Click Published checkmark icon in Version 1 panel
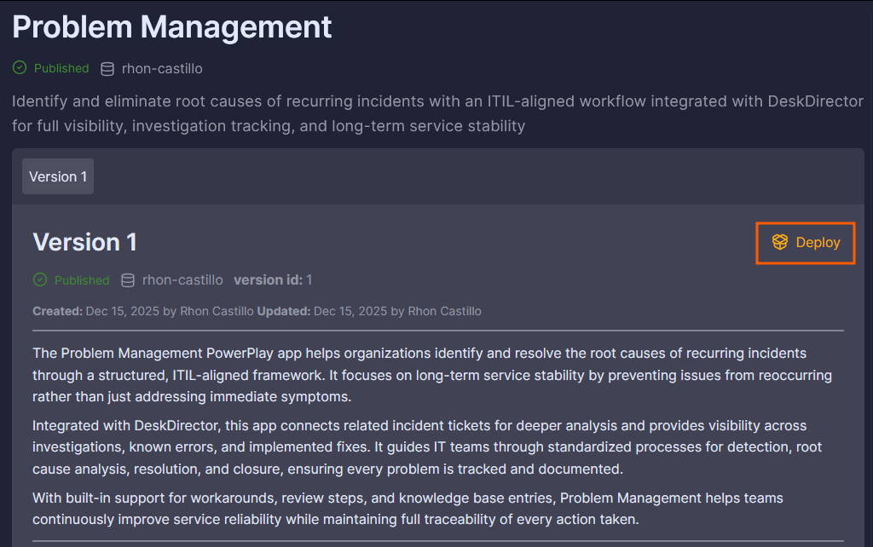Viewport: 873px width, 547px height. 39,280
